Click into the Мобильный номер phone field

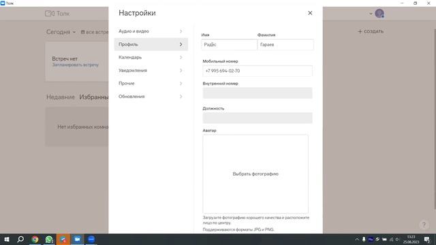258,71
